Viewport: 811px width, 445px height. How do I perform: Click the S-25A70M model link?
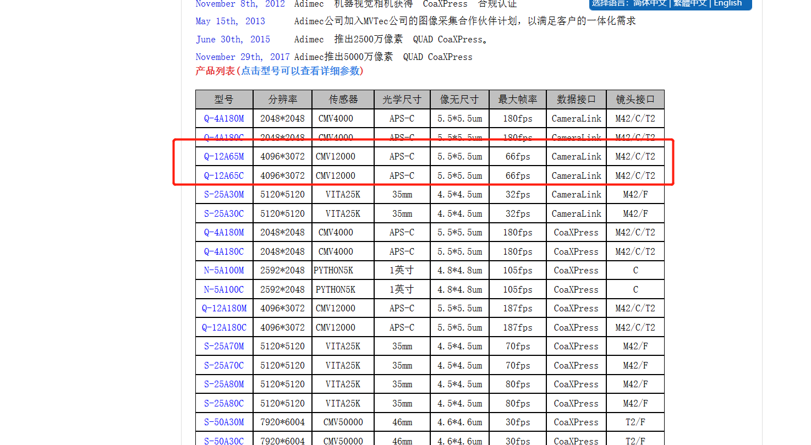point(224,347)
